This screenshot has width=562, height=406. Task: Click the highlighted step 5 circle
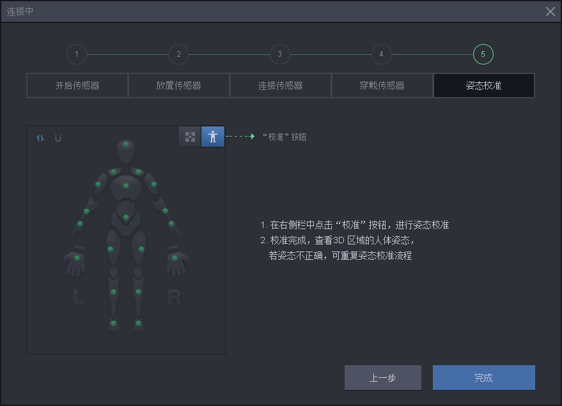pos(483,54)
